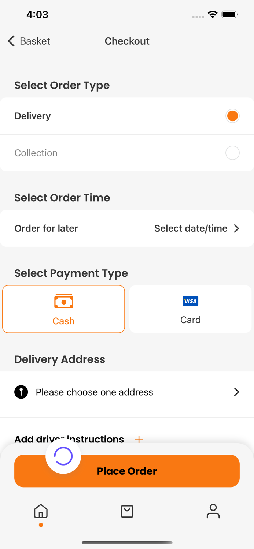Tap the back arrow to Basket
Image resolution: width=254 pixels, height=549 pixels.
click(11, 41)
